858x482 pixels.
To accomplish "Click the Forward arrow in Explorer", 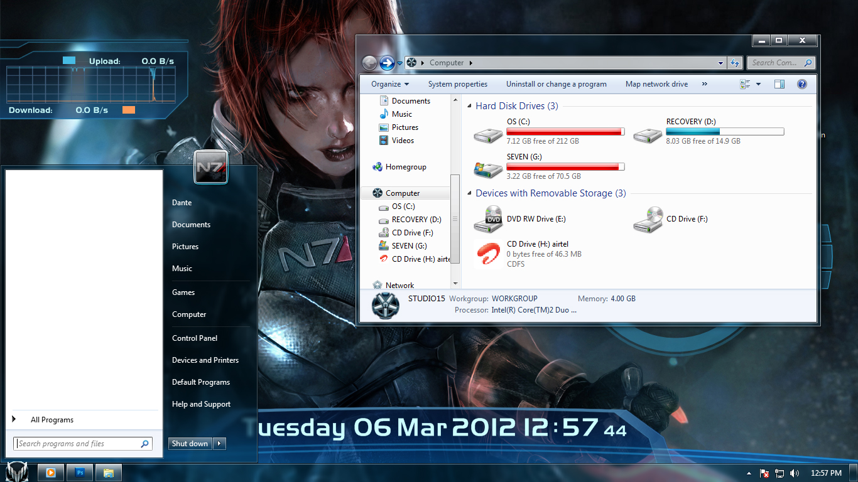I will tap(387, 63).
